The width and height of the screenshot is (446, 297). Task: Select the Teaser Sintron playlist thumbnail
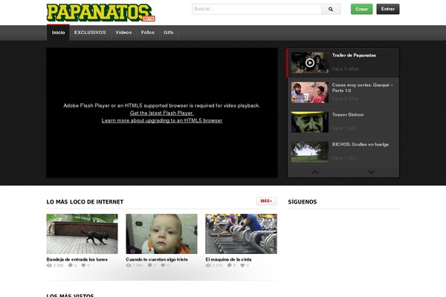310,122
